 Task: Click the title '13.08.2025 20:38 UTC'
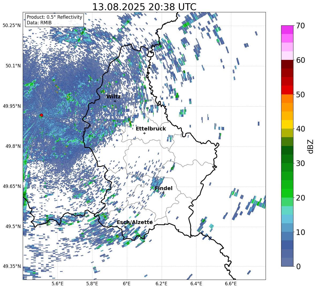144,7
